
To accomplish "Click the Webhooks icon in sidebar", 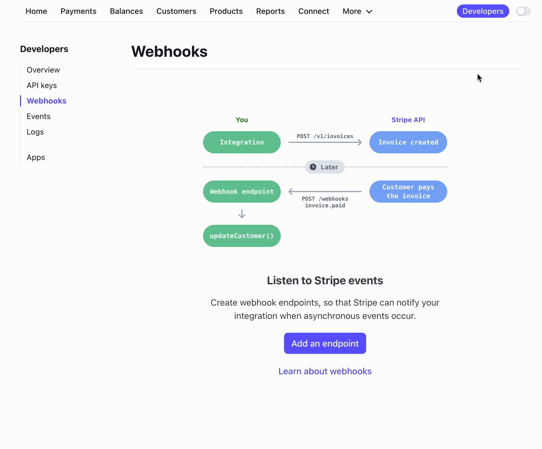I will point(46,101).
